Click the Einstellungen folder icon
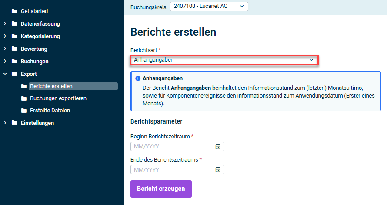The image size is (387, 205). 14,123
